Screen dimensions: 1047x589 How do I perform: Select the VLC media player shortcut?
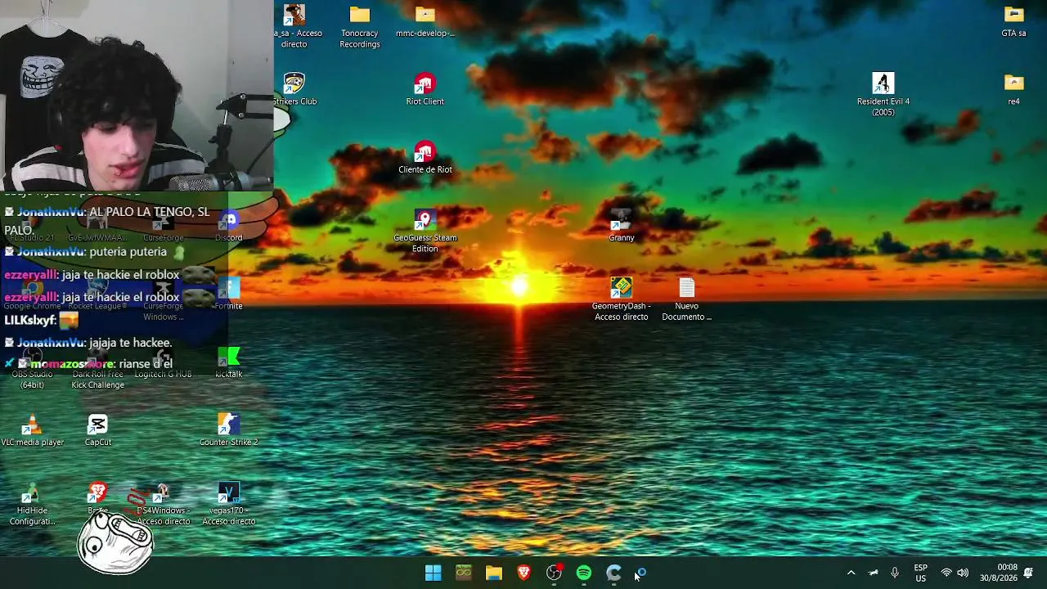(x=32, y=430)
